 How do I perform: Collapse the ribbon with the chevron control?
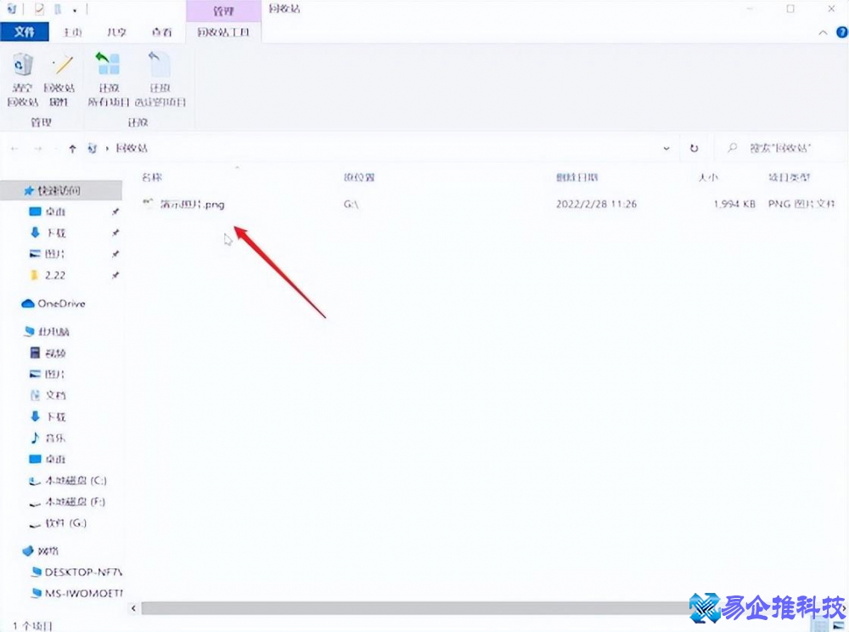(x=820, y=32)
